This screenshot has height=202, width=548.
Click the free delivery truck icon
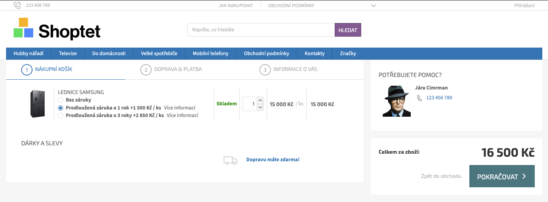point(230,160)
